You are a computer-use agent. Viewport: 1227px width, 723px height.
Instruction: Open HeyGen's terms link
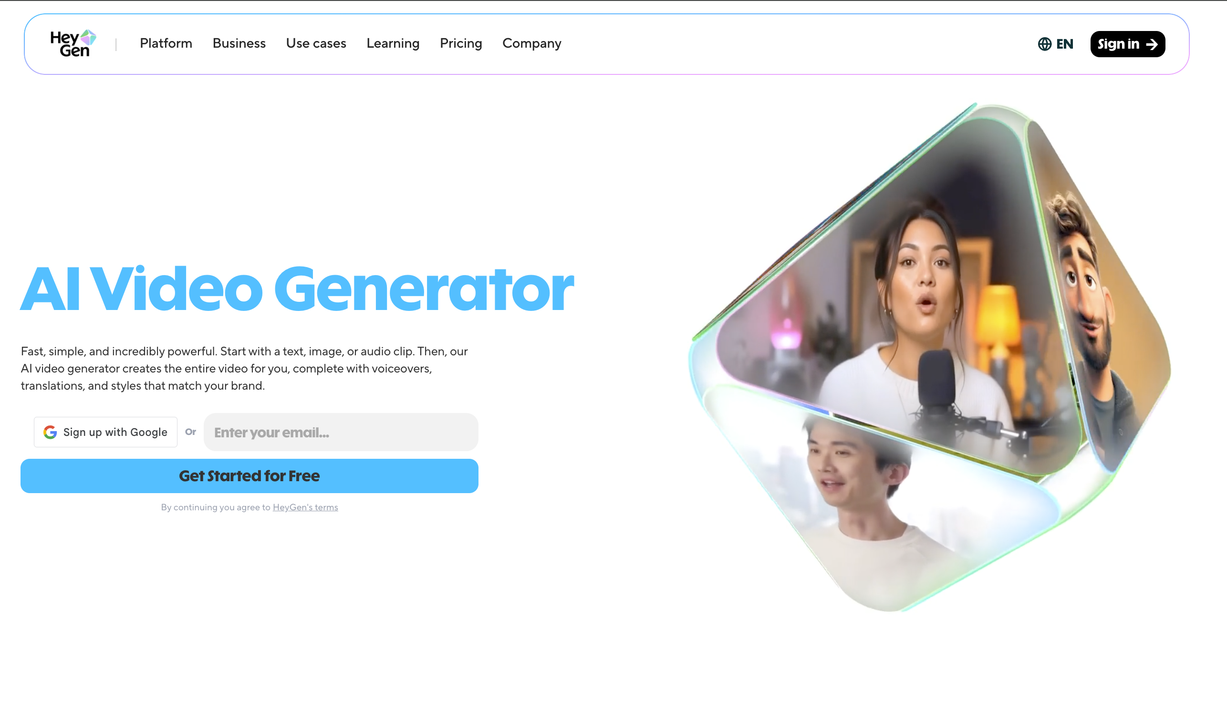[x=305, y=507]
